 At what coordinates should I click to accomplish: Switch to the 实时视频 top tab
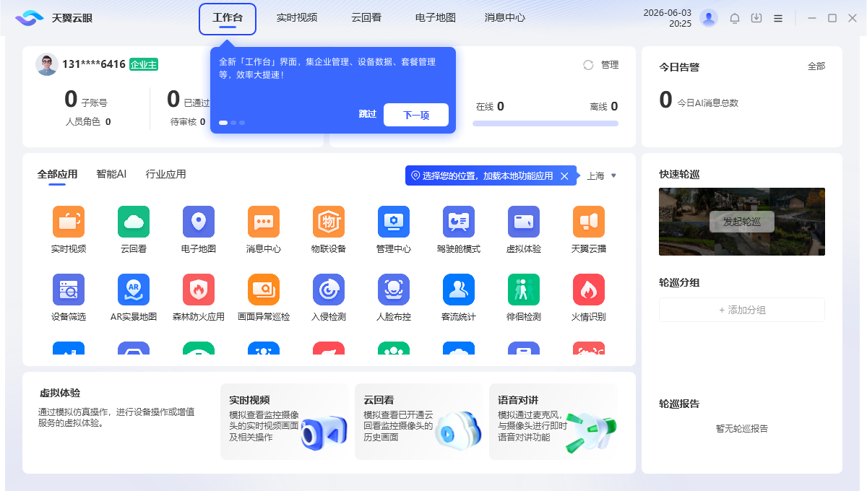click(x=297, y=18)
